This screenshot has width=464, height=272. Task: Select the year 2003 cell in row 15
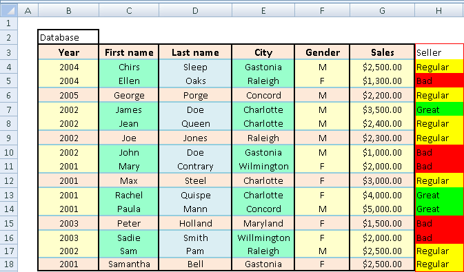click(68, 223)
